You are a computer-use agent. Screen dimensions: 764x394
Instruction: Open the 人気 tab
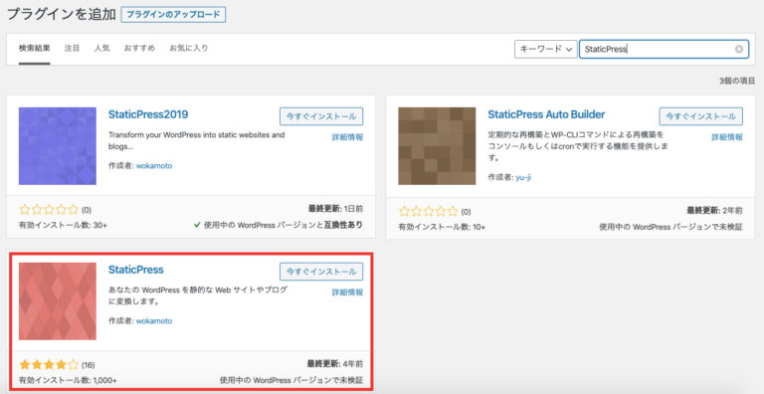click(x=101, y=49)
